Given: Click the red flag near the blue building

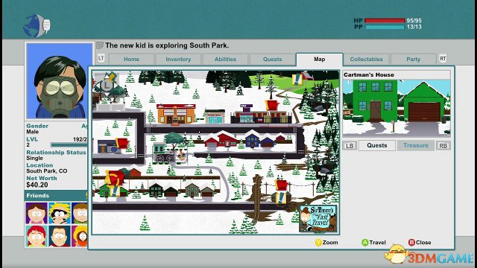Looking at the screenshot, I should tap(121, 143).
